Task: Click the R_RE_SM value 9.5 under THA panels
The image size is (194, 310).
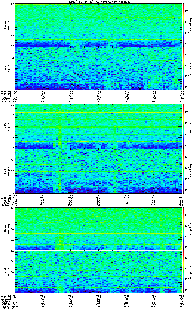Action: tap(98, 102)
